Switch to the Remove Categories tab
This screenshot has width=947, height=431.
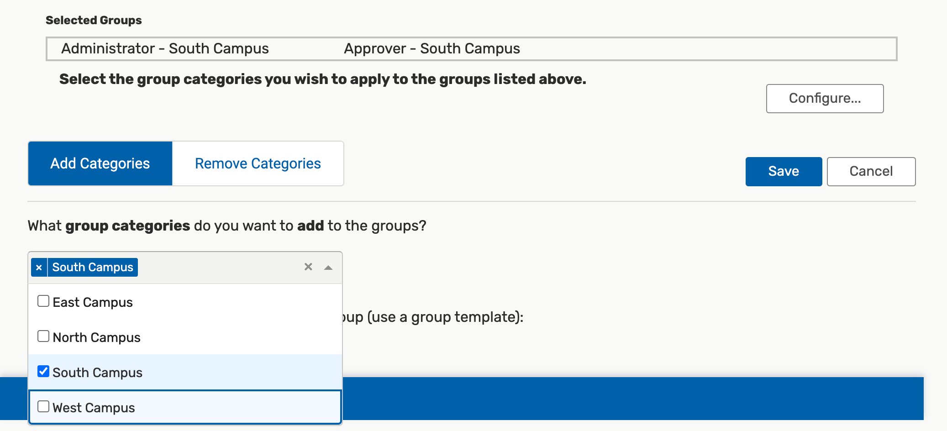tap(258, 163)
